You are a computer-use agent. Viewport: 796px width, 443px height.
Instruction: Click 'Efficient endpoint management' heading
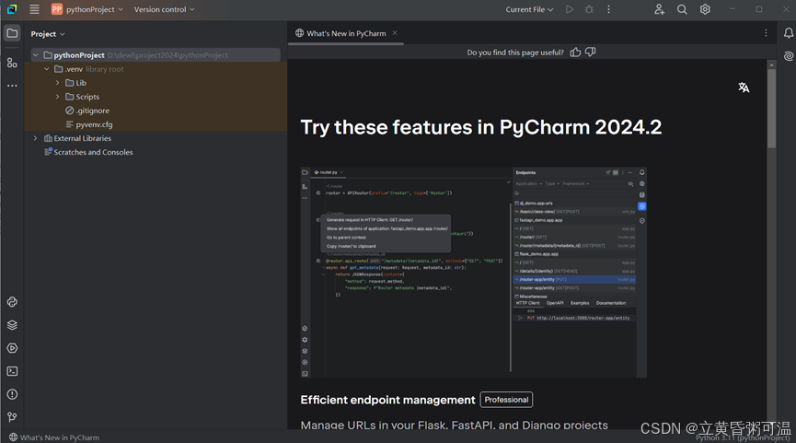[x=387, y=400]
